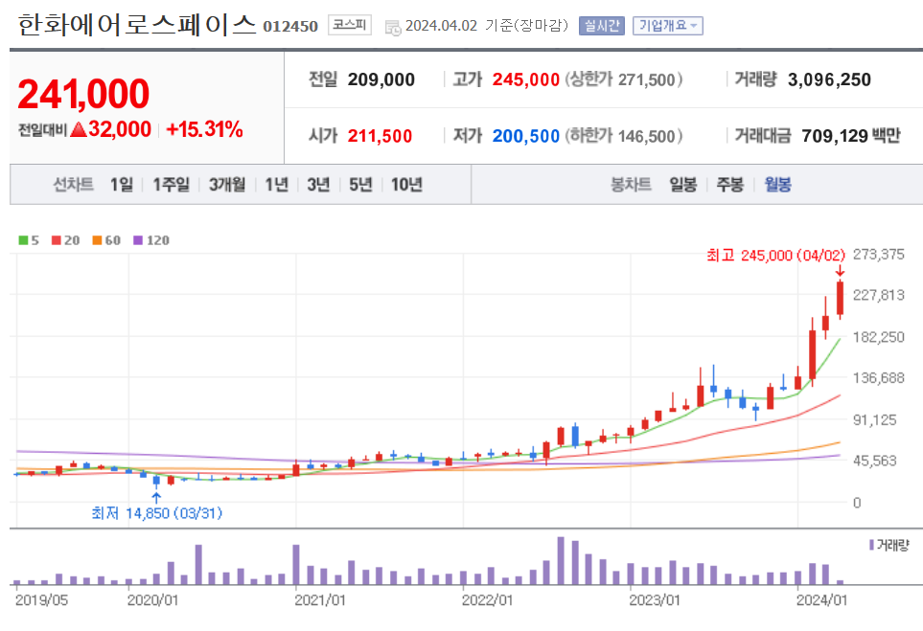This screenshot has height=631, width=923.
Task: Select the 10년 line chart tab
Action: [406, 185]
